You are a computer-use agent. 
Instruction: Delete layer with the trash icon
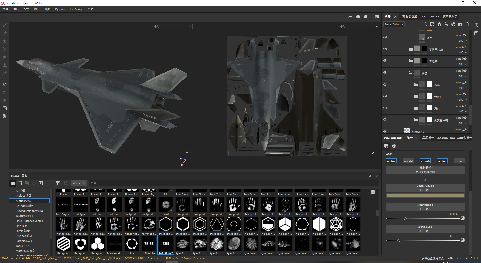click(467, 24)
